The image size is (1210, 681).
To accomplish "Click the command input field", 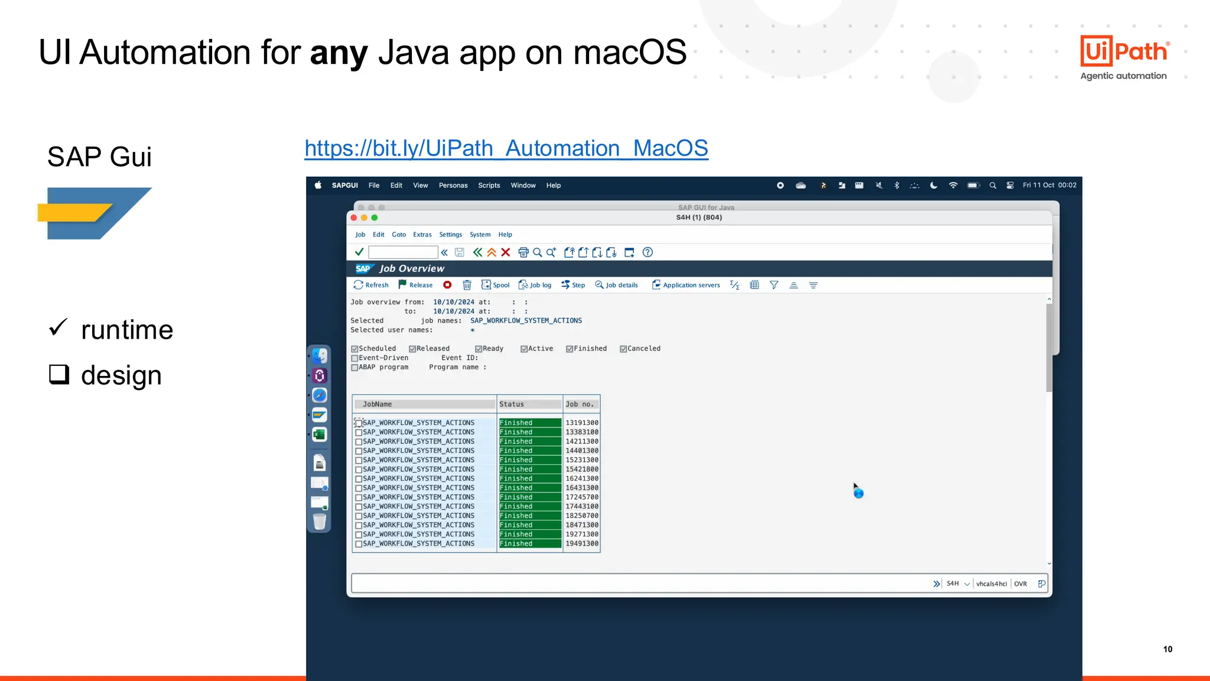I will coord(403,252).
